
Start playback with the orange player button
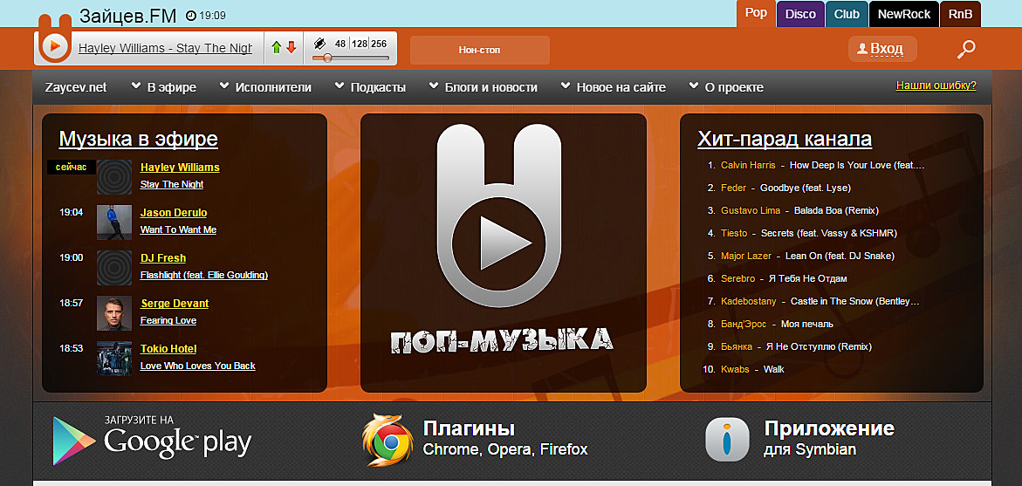(x=55, y=45)
